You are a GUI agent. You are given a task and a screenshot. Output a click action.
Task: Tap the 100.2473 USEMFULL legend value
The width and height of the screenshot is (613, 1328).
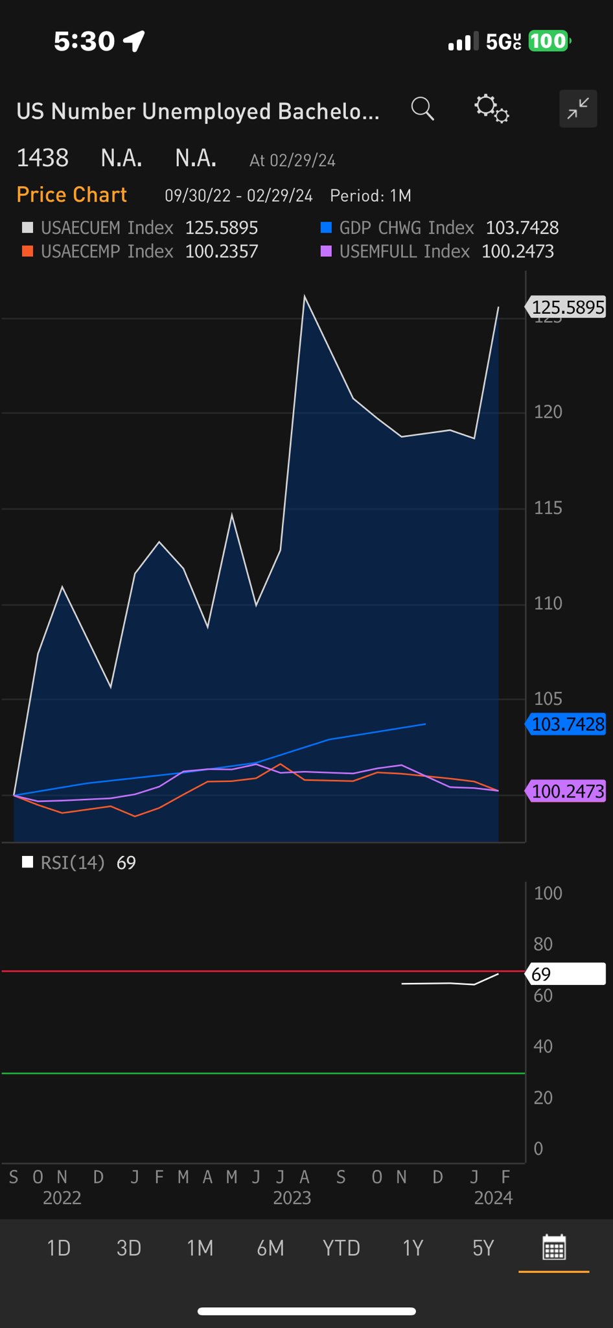click(x=518, y=251)
